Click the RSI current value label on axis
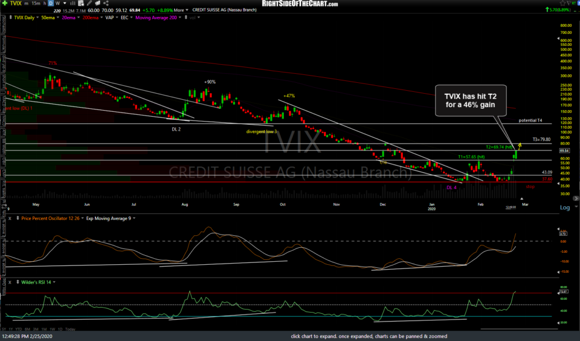Image resolution: width=580 pixels, height=341 pixels. pyautogui.click(x=564, y=291)
